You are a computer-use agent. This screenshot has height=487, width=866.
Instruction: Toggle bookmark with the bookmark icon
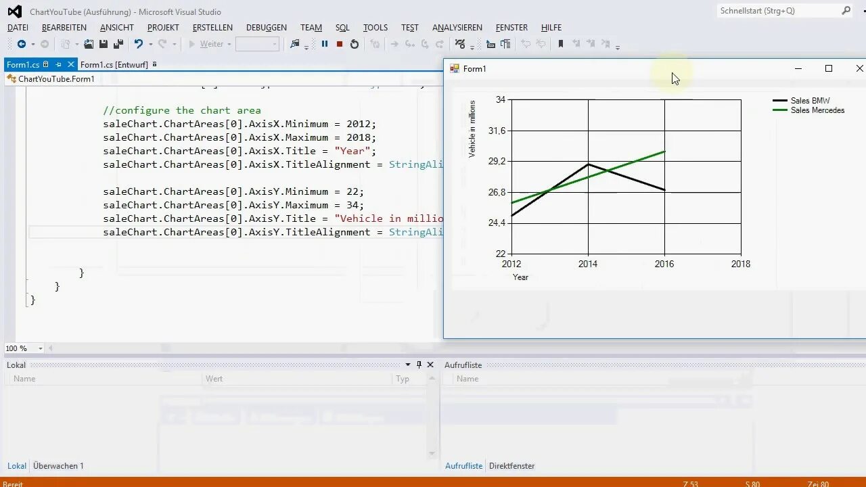click(x=560, y=44)
